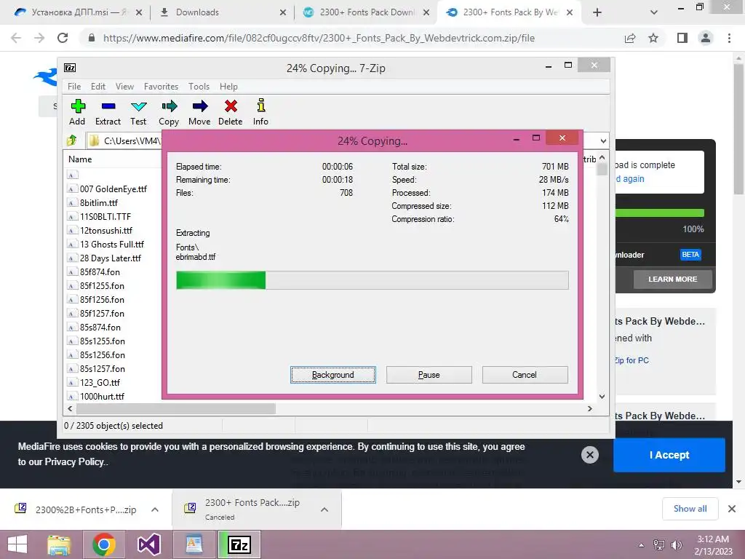Click the horizontal scrollbar in file list
This screenshot has height=559, width=745.
(x=176, y=408)
